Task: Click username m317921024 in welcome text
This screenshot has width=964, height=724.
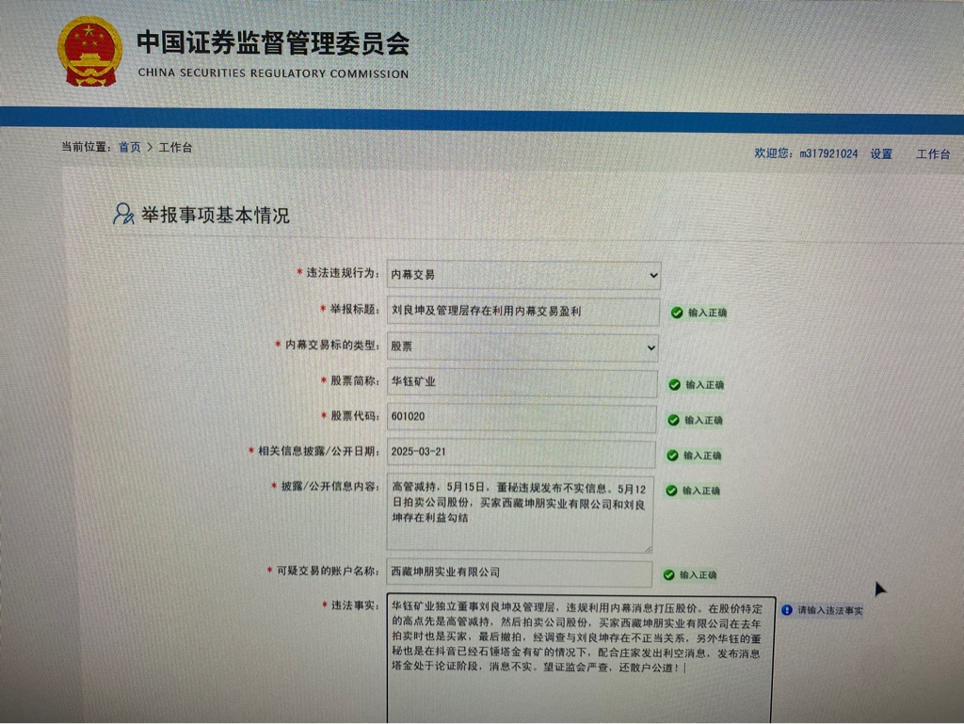Action: [828, 153]
